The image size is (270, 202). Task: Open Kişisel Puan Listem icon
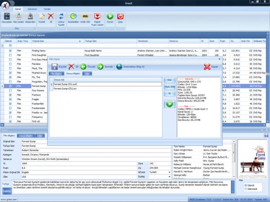coord(97,17)
